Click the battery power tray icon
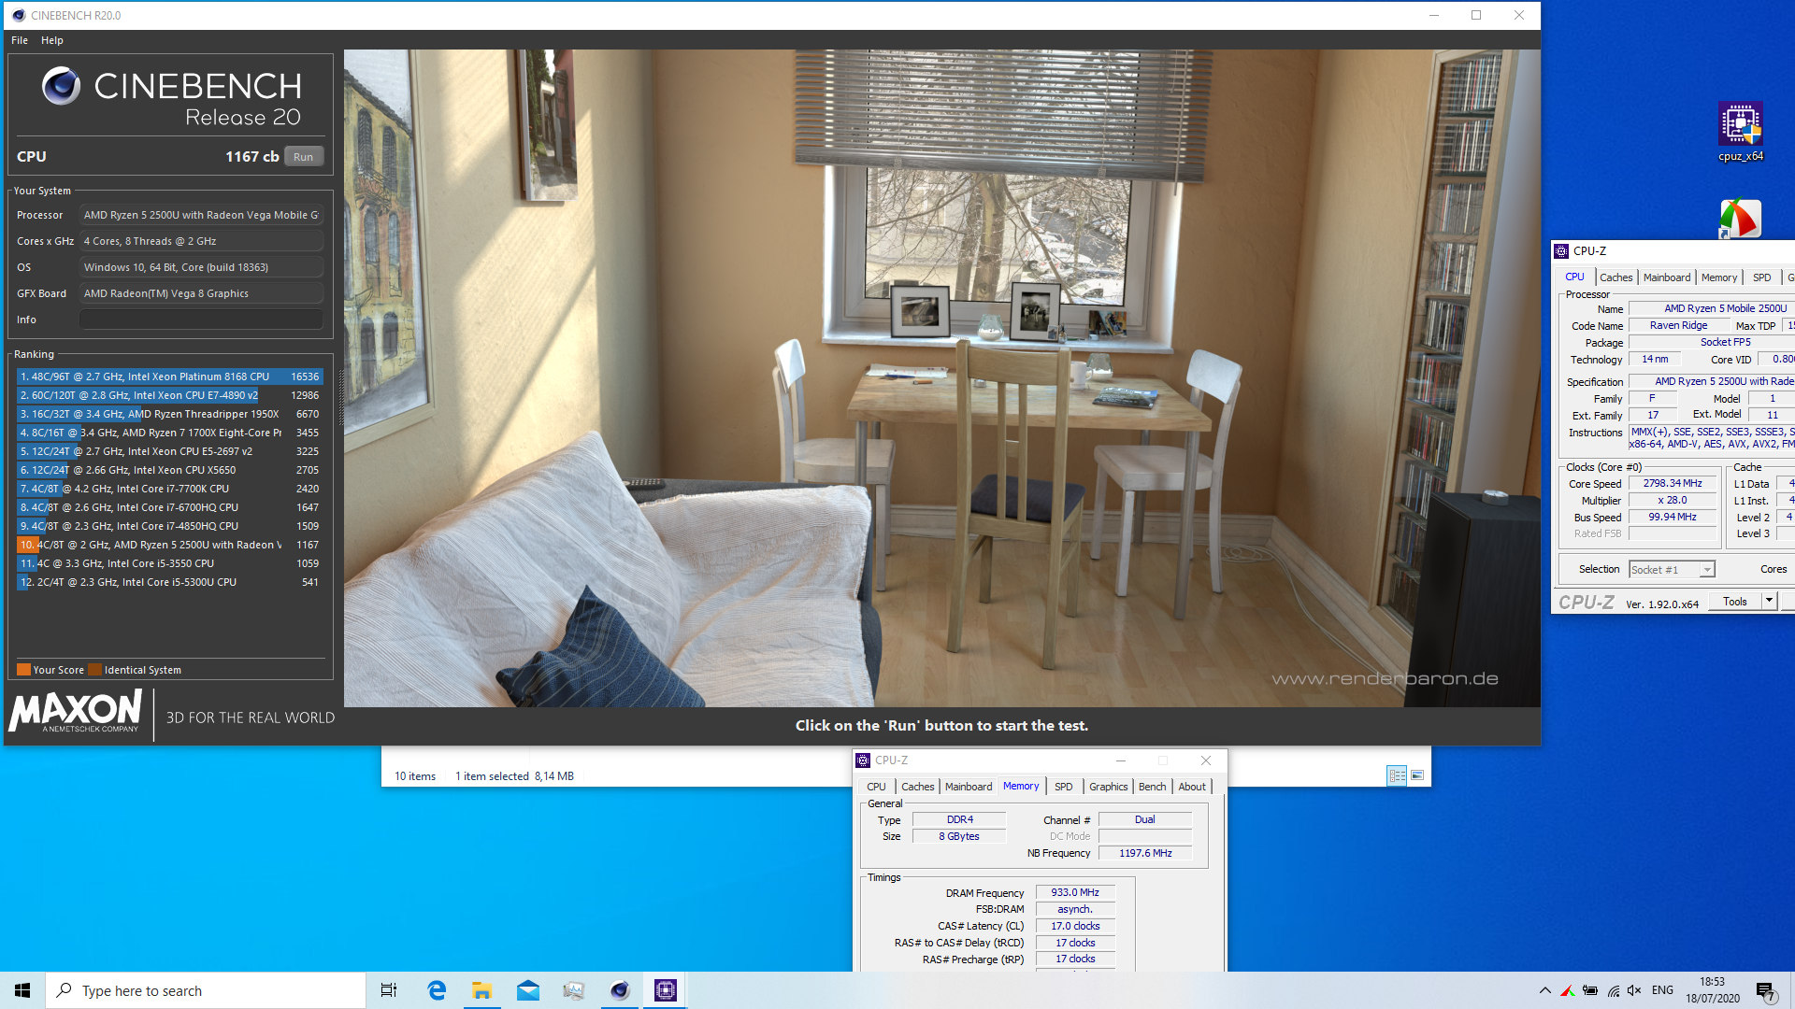Screen dimensions: 1795x1009 point(1589,990)
